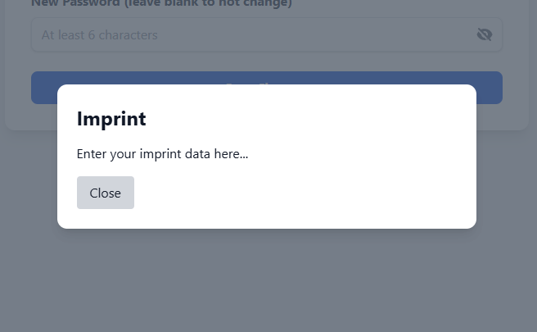The image size is (537, 332).
Task: Click the "Imprint" dialog heading
Action: pos(111,119)
